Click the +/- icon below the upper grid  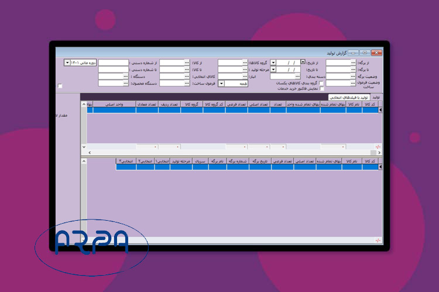click(378, 147)
